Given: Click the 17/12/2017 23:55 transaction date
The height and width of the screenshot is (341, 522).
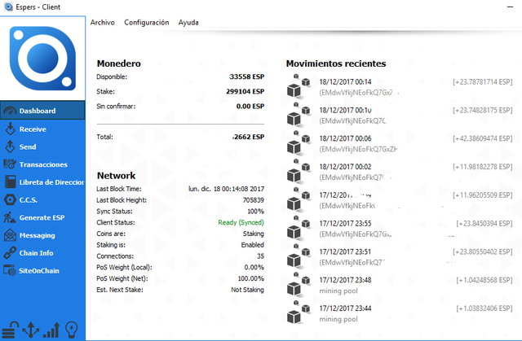Looking at the screenshot, I should coord(345,224).
